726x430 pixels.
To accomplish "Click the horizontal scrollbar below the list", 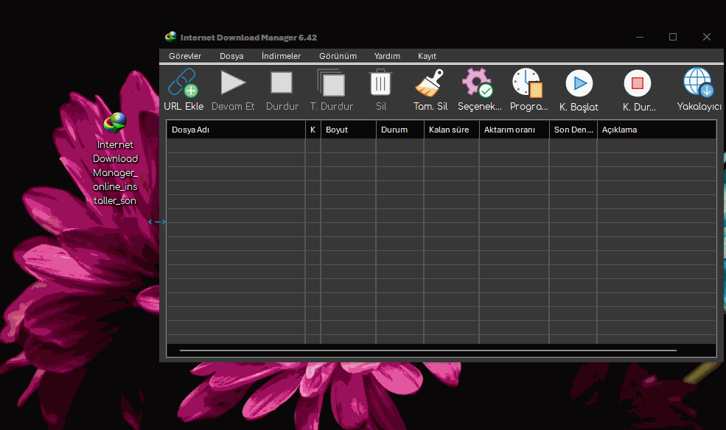I will click(427, 350).
